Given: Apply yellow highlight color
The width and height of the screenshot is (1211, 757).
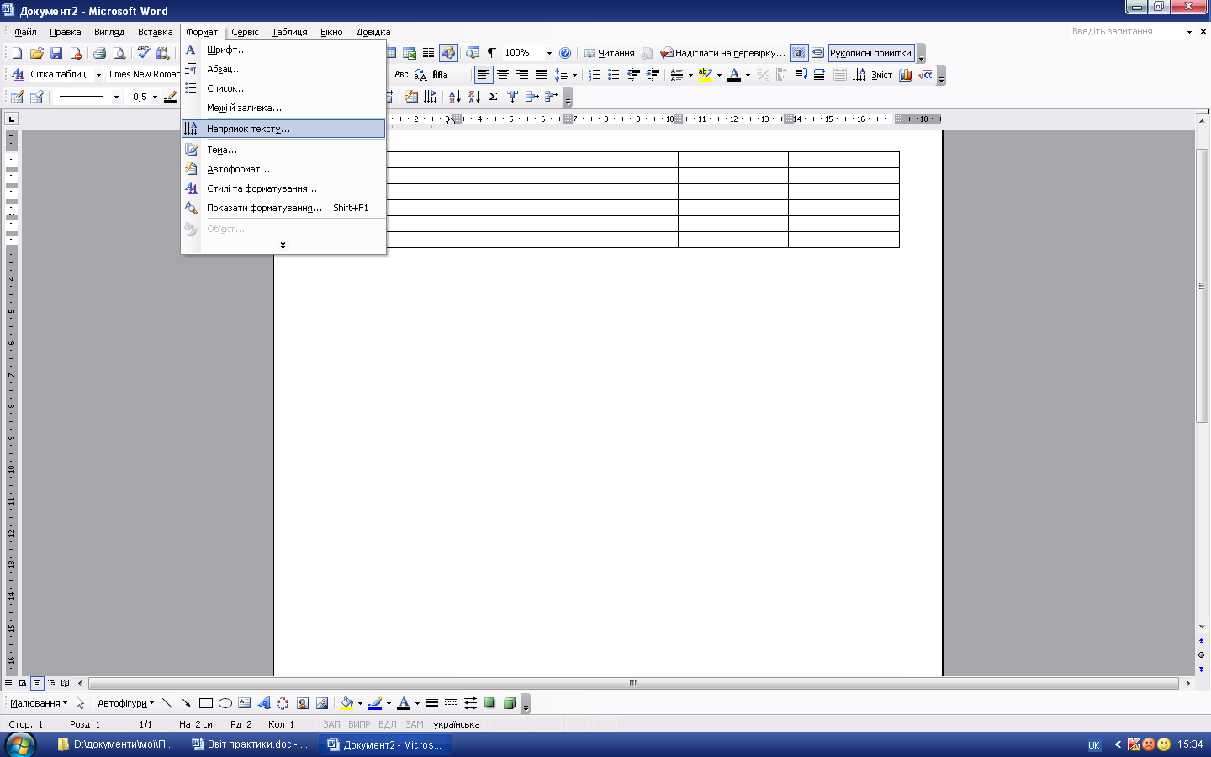Looking at the screenshot, I should [706, 75].
